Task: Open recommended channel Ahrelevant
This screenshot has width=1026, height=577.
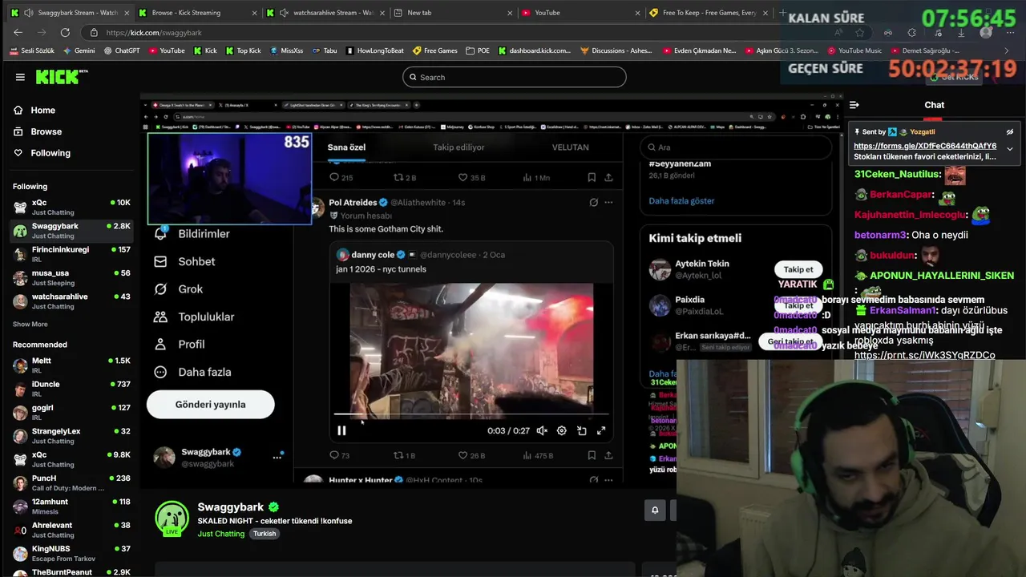Action: (71, 530)
